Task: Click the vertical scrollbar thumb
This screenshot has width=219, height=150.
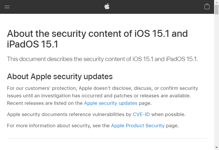Action: coord(216,10)
